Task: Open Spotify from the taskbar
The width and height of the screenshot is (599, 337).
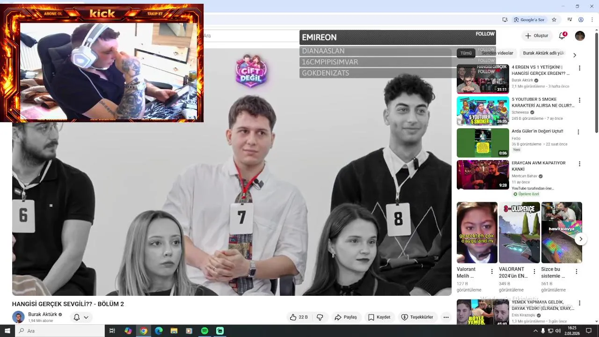Action: (x=205, y=331)
